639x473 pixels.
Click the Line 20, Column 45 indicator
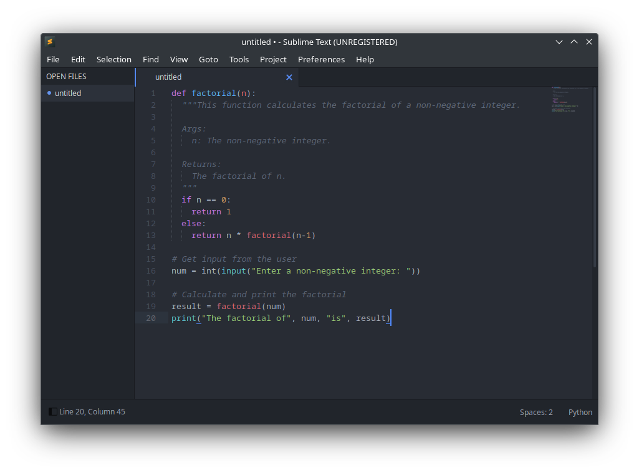tap(91, 411)
